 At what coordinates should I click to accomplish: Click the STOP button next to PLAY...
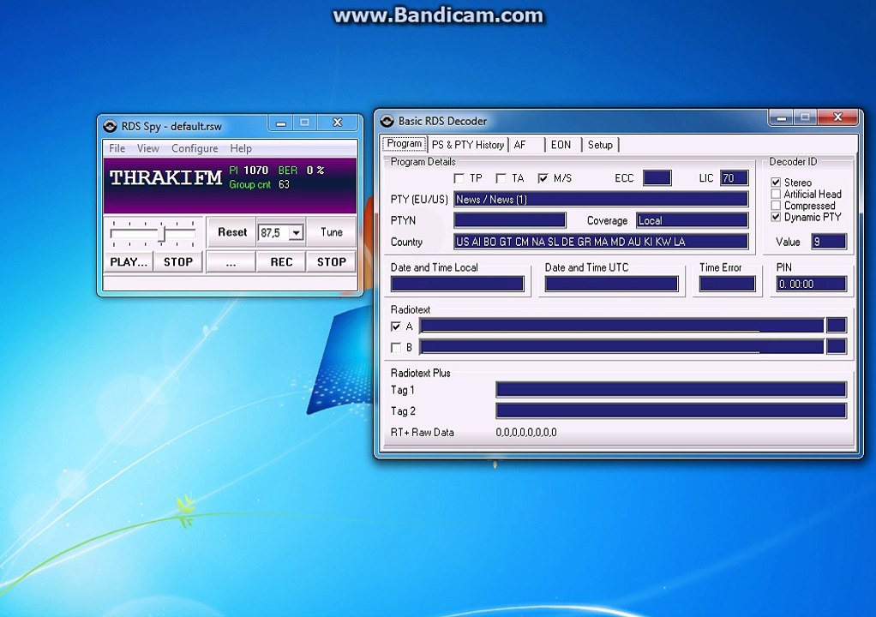point(177,262)
